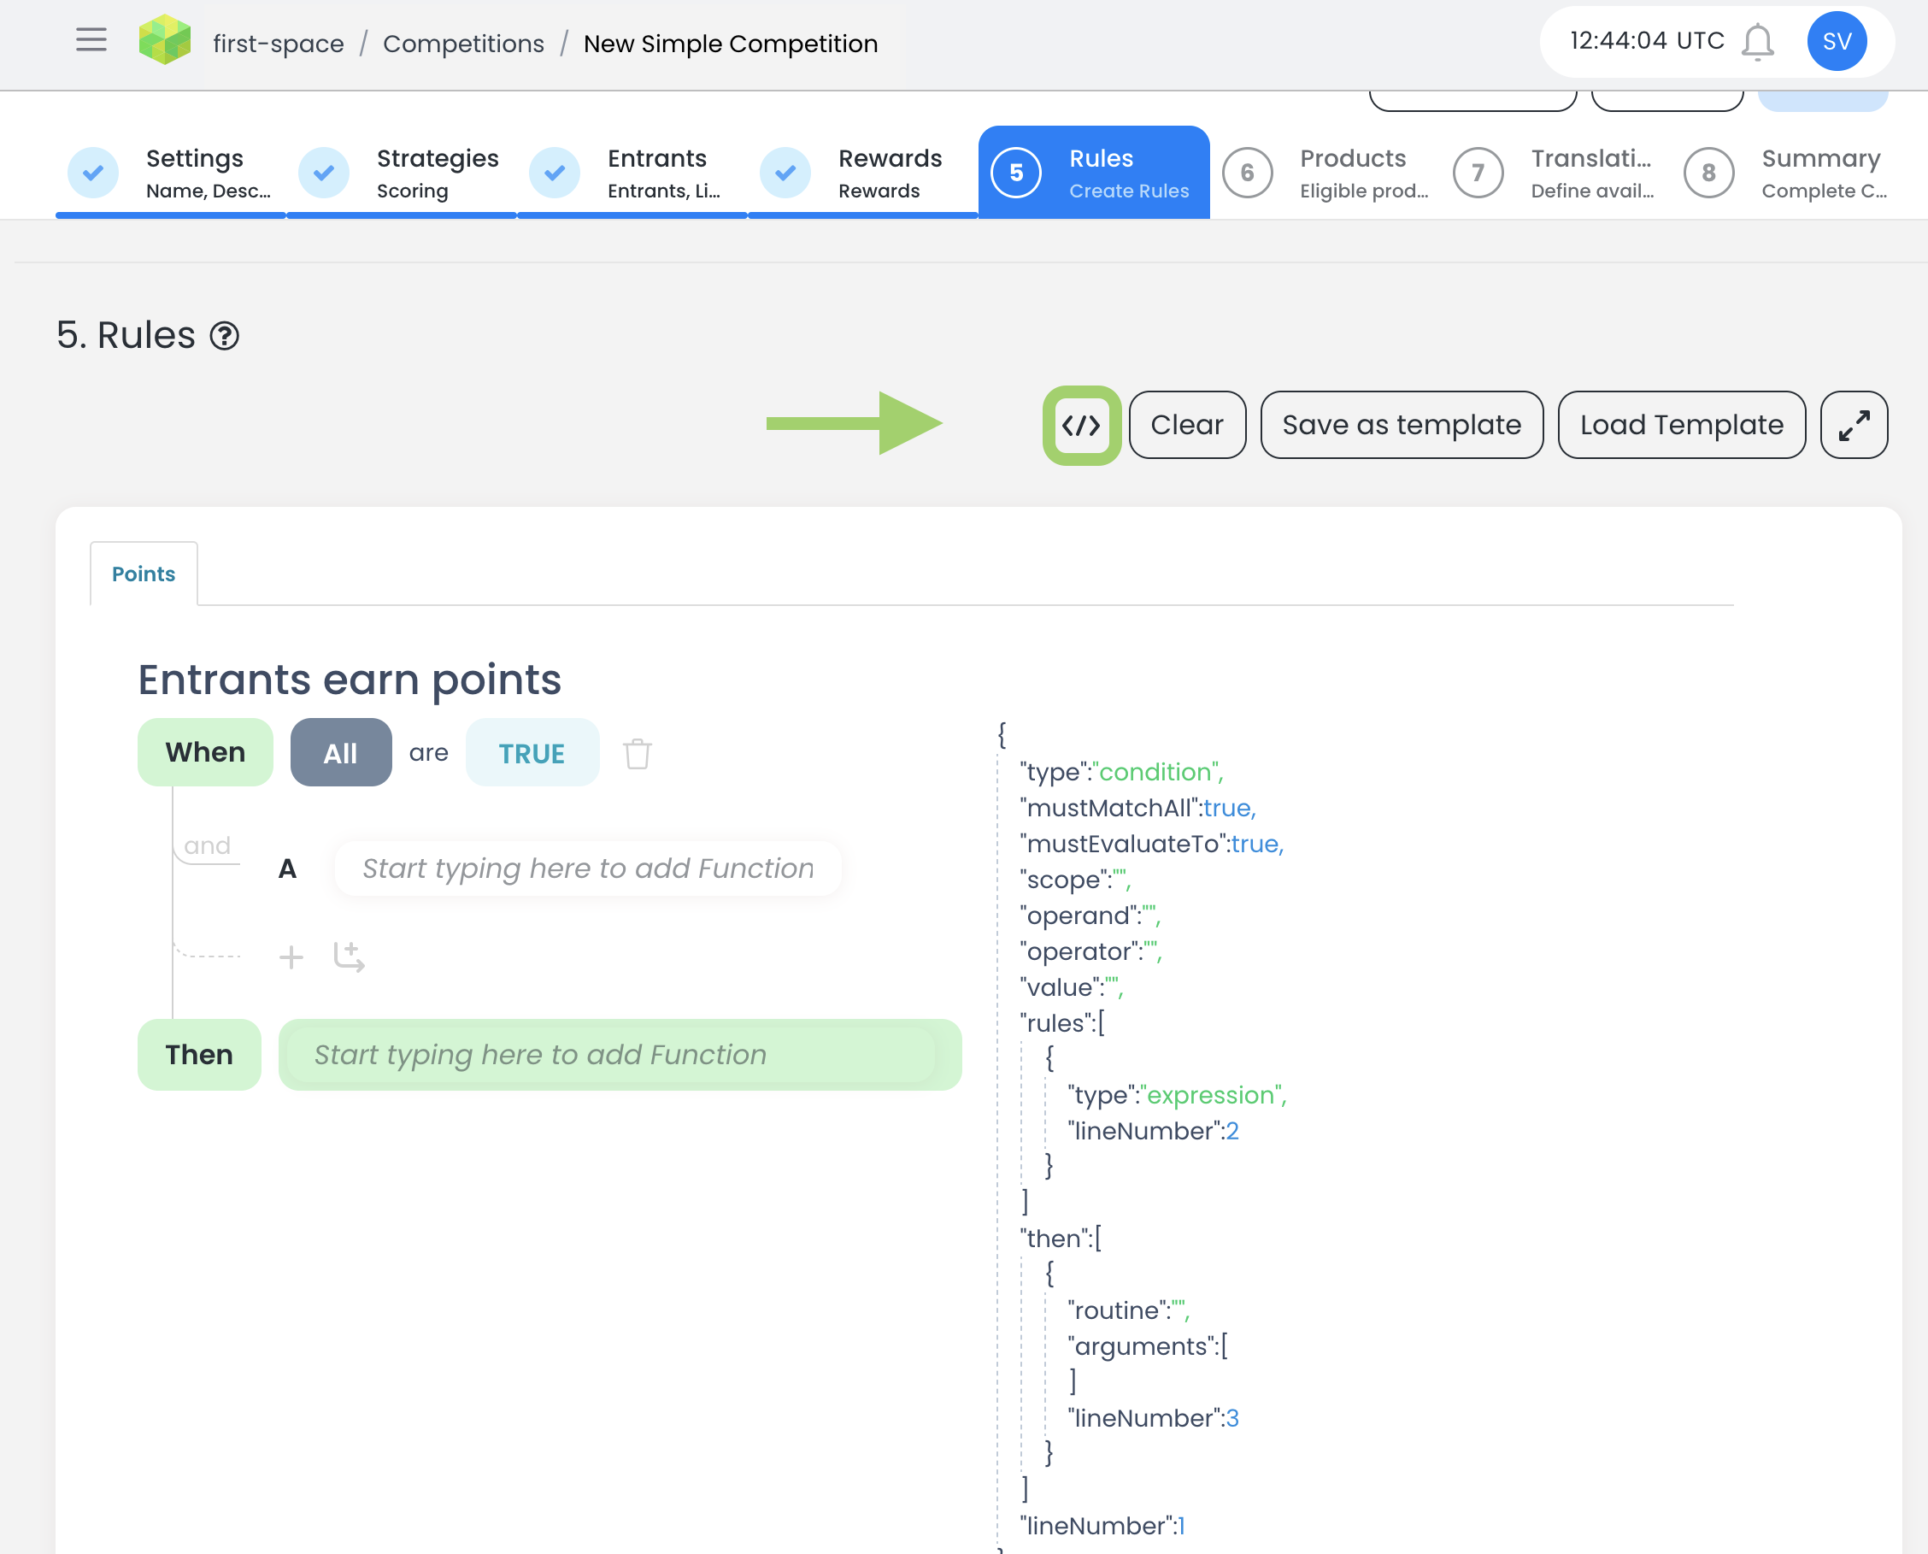The image size is (1928, 1554).
Task: Click the UTC clock display
Action: (1647, 41)
